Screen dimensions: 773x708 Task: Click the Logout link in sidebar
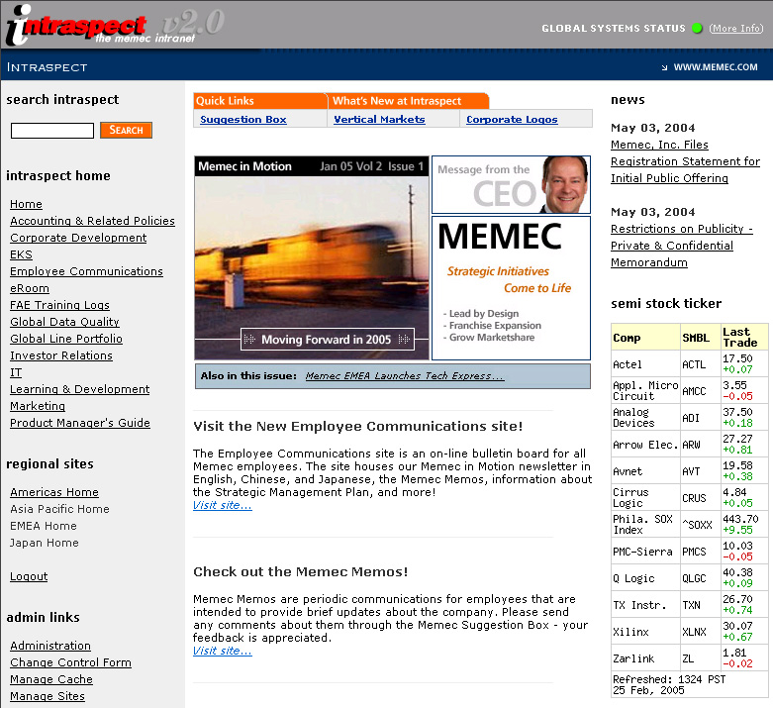(29, 576)
